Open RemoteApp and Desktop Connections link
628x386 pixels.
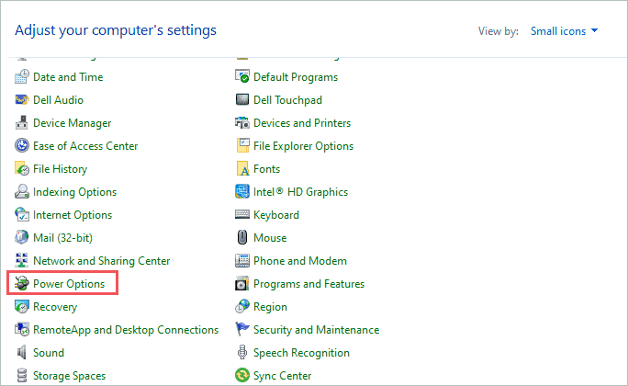pos(126,330)
